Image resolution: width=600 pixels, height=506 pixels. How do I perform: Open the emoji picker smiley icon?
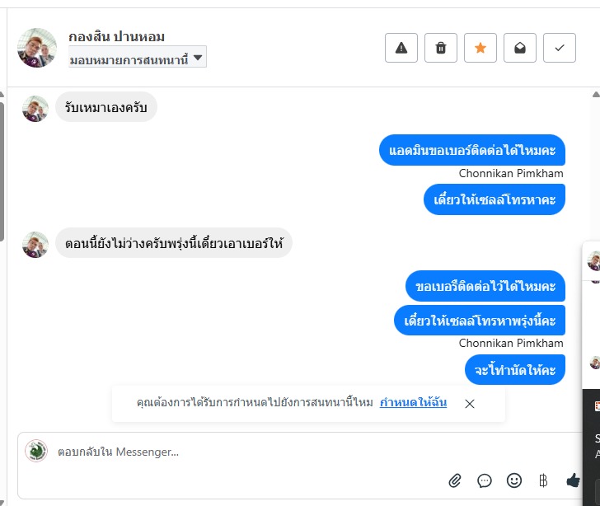click(514, 480)
